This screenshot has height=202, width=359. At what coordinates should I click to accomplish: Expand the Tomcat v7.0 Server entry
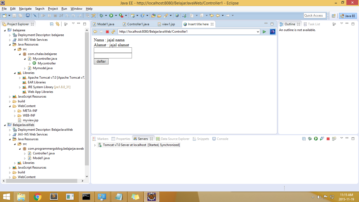point(95,145)
